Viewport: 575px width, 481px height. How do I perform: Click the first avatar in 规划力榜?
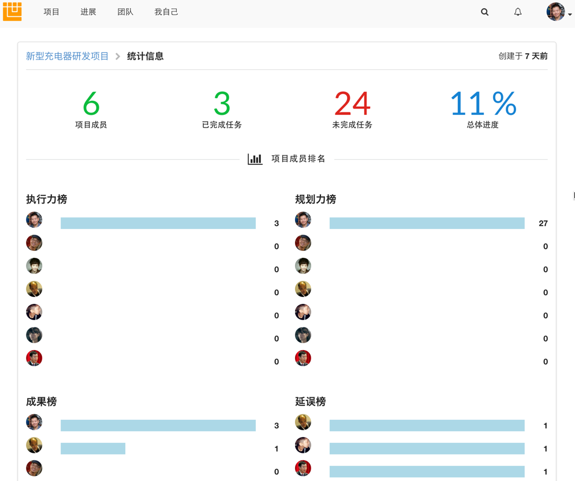click(303, 220)
